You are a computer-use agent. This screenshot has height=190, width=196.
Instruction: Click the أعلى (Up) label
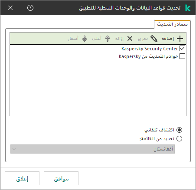97,39
